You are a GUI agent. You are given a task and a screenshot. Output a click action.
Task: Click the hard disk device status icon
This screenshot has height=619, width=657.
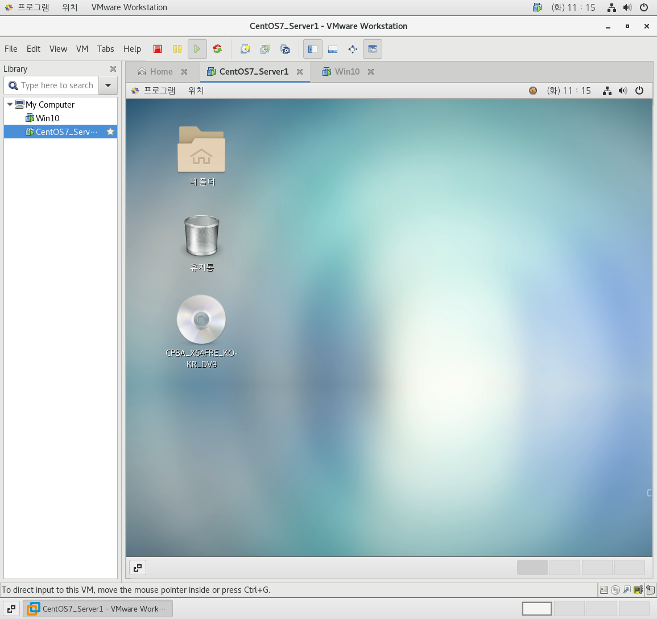[604, 590]
